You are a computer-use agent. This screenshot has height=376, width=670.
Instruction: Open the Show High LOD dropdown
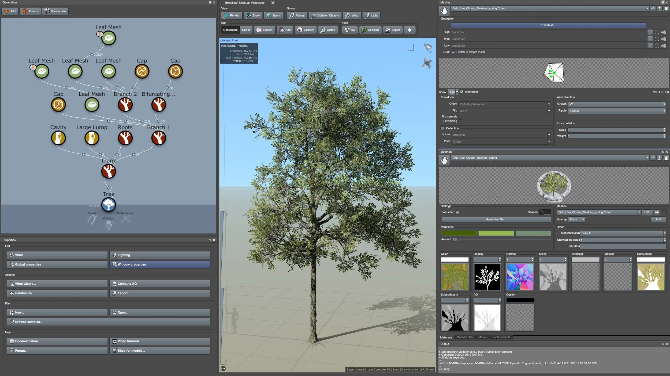point(453,92)
